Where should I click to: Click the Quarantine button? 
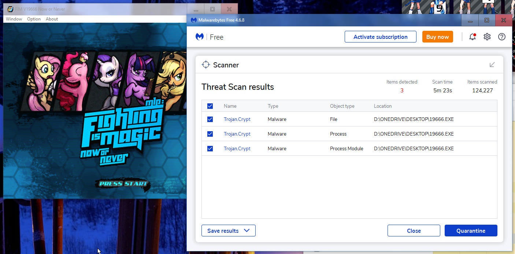coord(471,231)
